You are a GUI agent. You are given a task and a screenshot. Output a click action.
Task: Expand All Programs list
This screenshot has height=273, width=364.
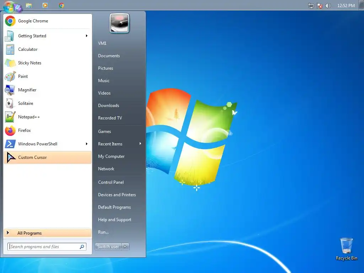click(48, 233)
